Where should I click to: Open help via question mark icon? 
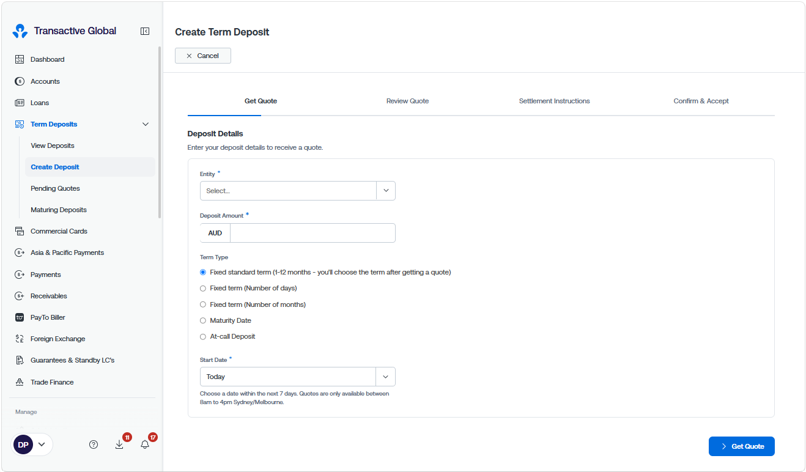94,444
